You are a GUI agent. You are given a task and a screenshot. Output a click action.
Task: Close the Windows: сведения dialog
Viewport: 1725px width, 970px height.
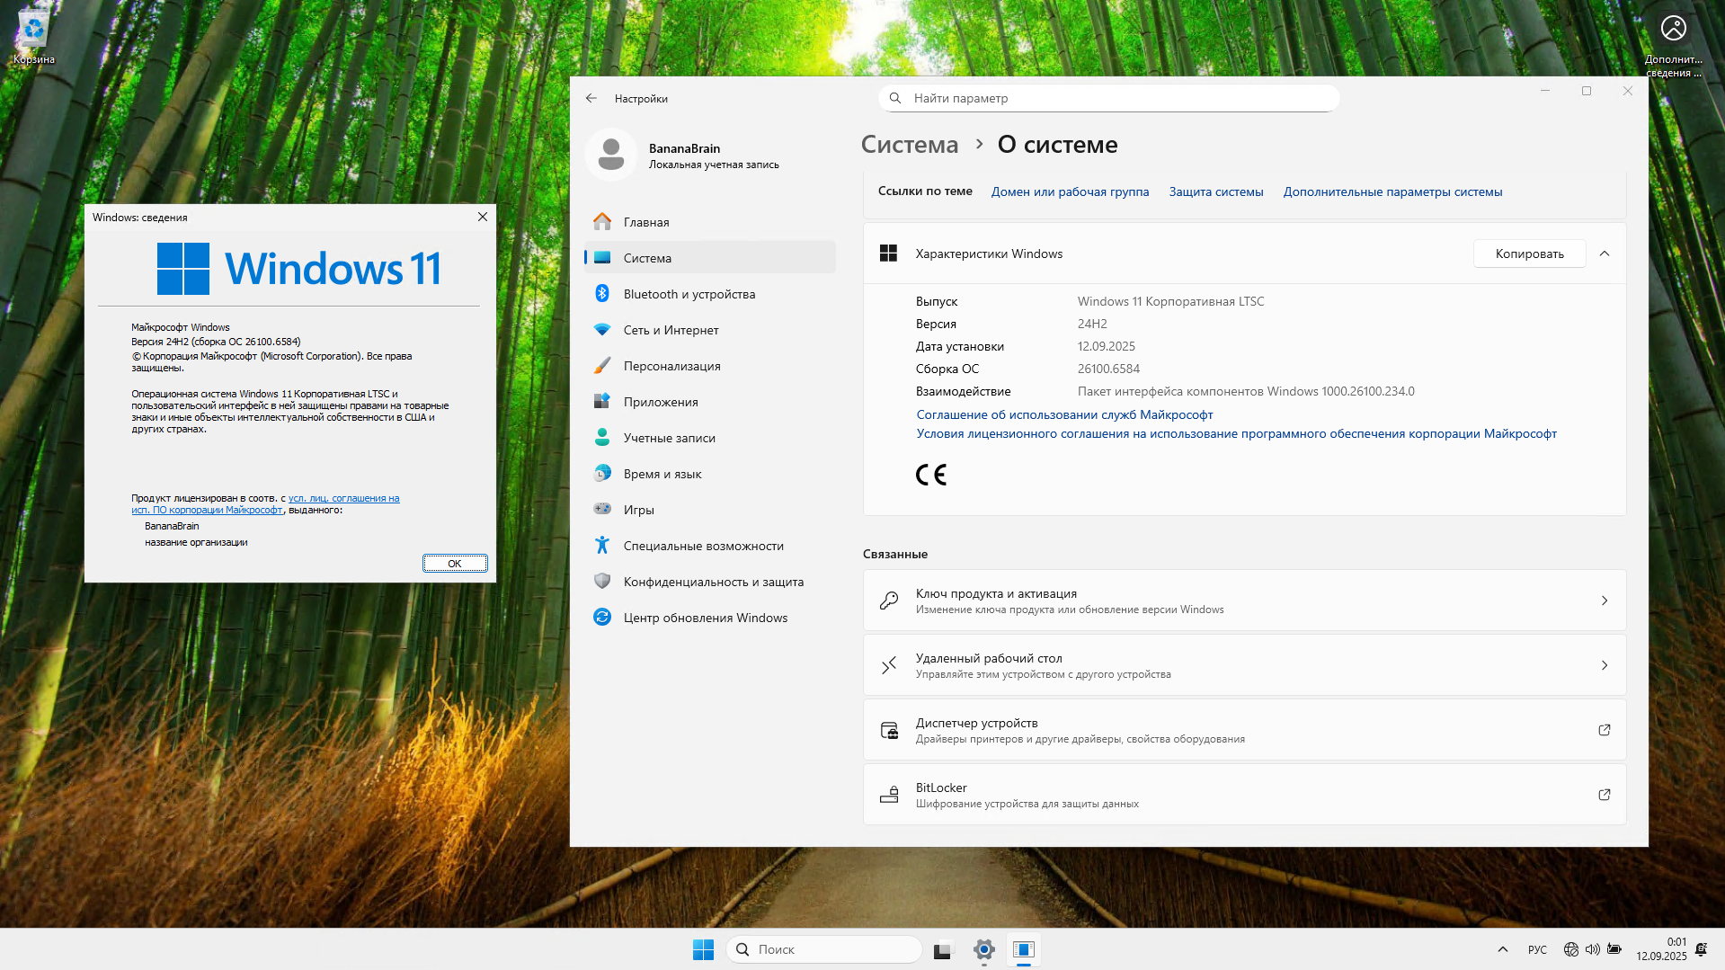coord(483,217)
